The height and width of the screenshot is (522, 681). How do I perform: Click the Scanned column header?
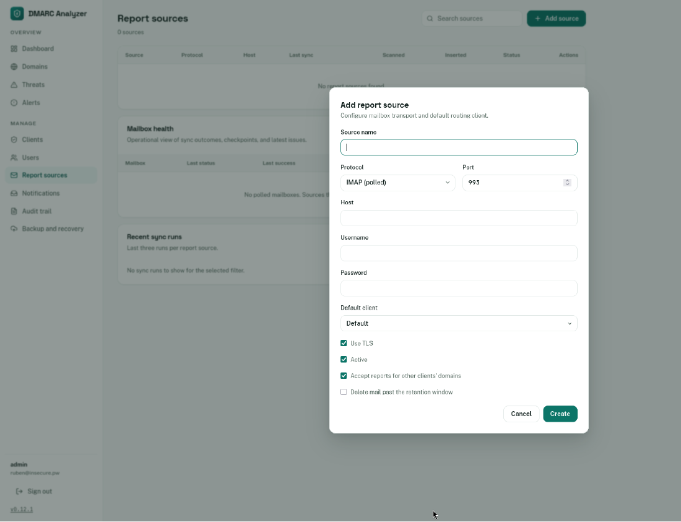click(x=394, y=55)
